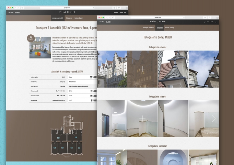This screenshot has width=234, height=165.
Task: Reload the page in the rear Safari window
Action: point(93,8)
